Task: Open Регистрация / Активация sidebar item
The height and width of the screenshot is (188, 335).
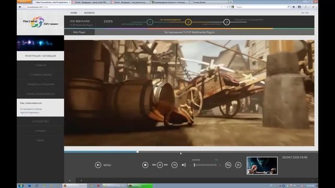Action: click(x=40, y=56)
